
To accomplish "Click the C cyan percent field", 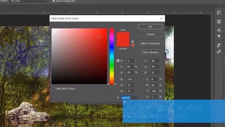I will pyautogui.click(x=154, y=79).
